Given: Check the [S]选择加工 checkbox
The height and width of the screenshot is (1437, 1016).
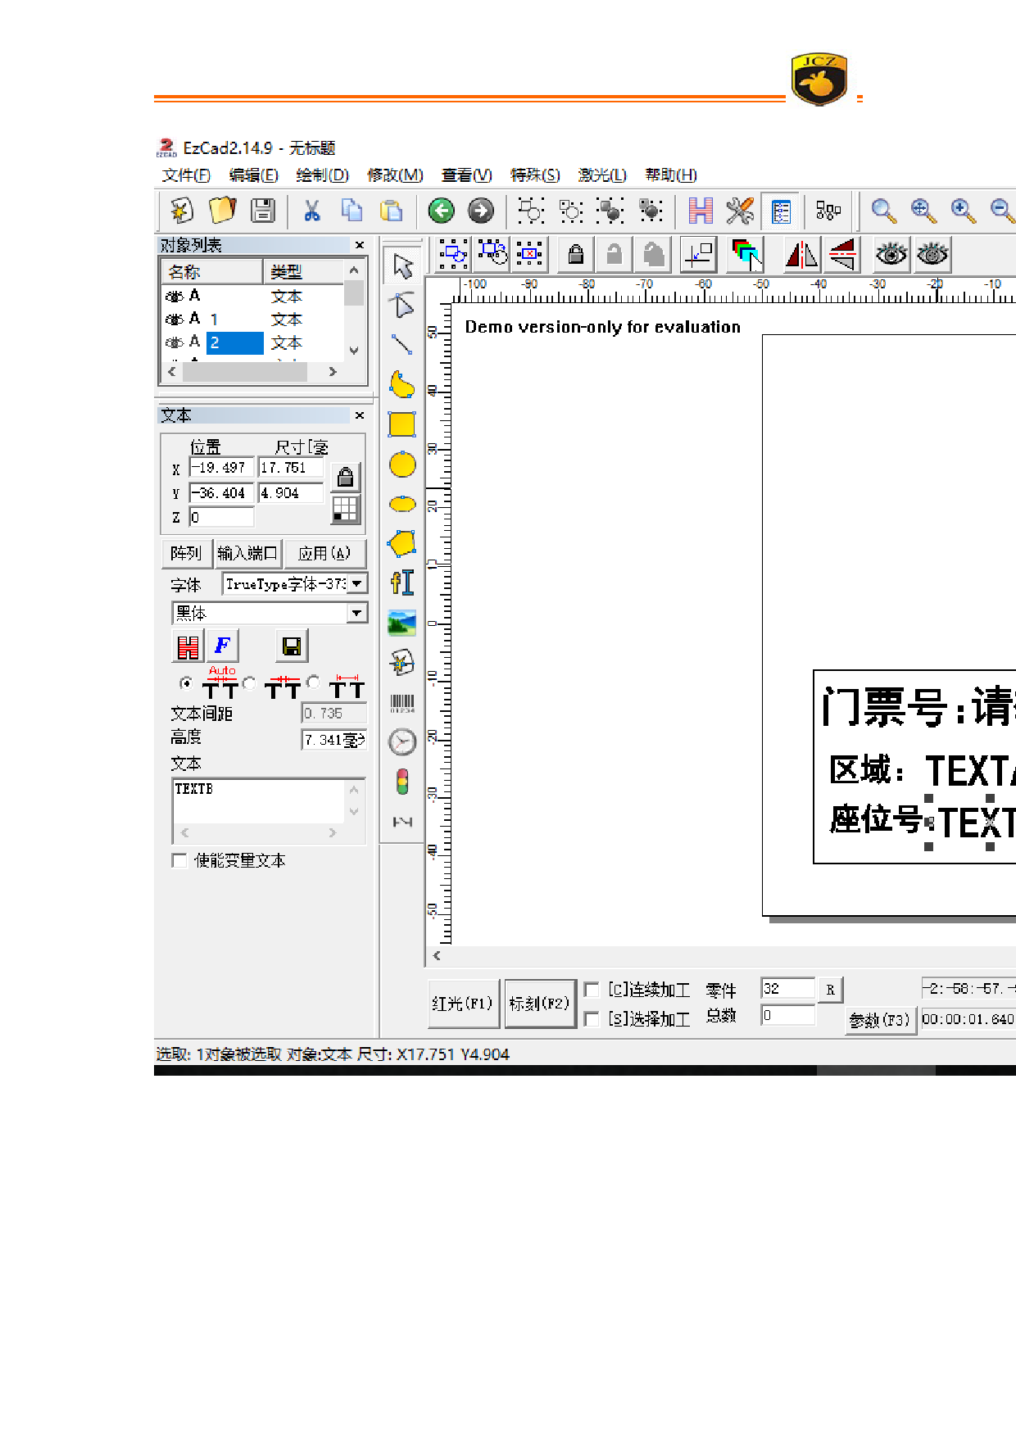Looking at the screenshot, I should coord(591,1018).
